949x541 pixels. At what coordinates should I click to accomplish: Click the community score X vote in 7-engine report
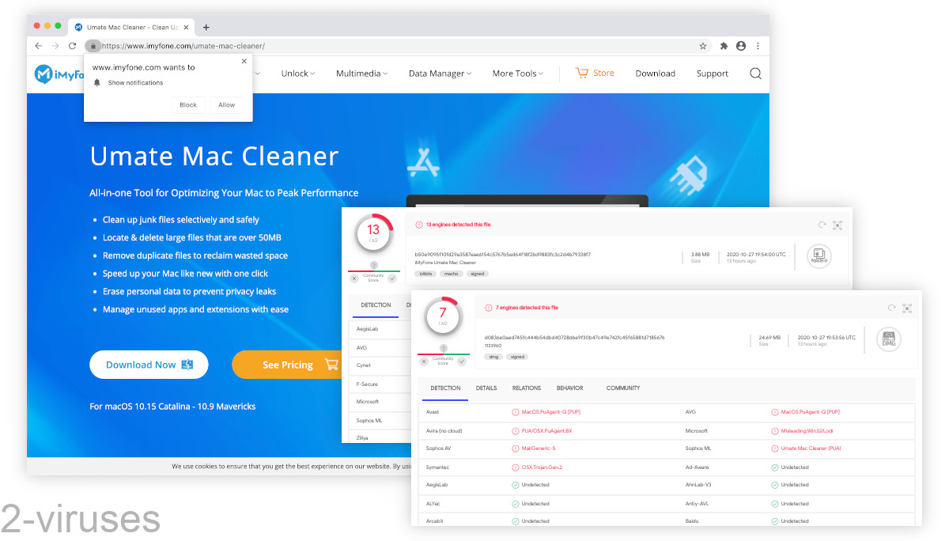pyautogui.click(x=424, y=361)
